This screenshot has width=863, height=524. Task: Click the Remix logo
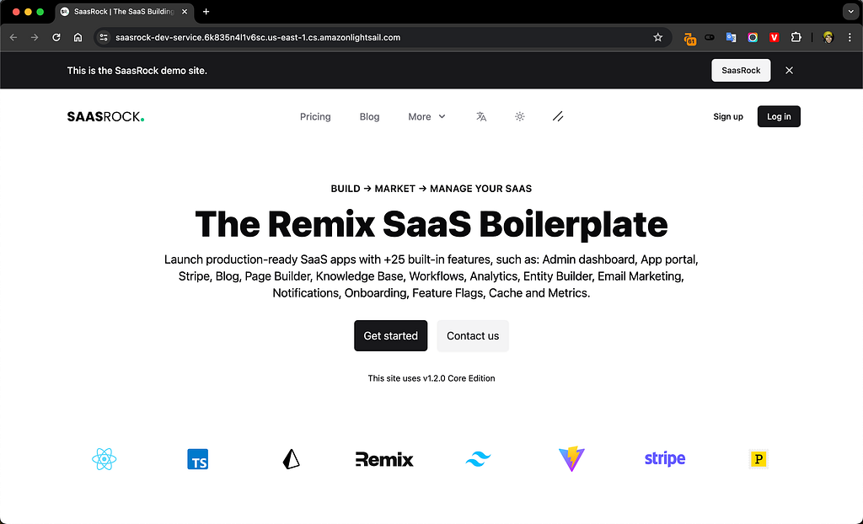point(384,459)
